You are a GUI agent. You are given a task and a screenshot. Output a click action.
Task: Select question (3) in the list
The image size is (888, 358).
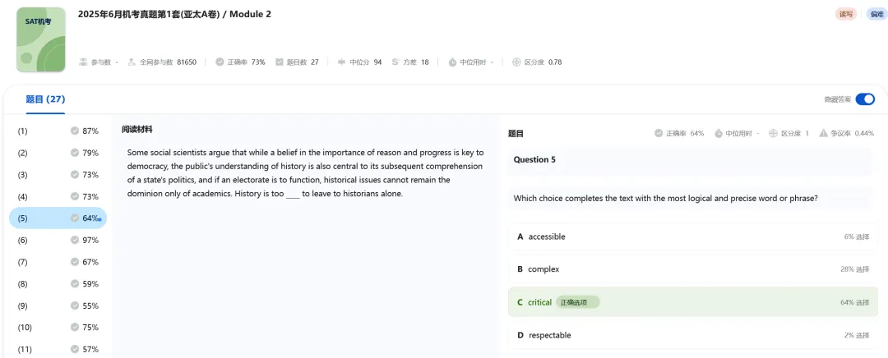[x=58, y=175]
